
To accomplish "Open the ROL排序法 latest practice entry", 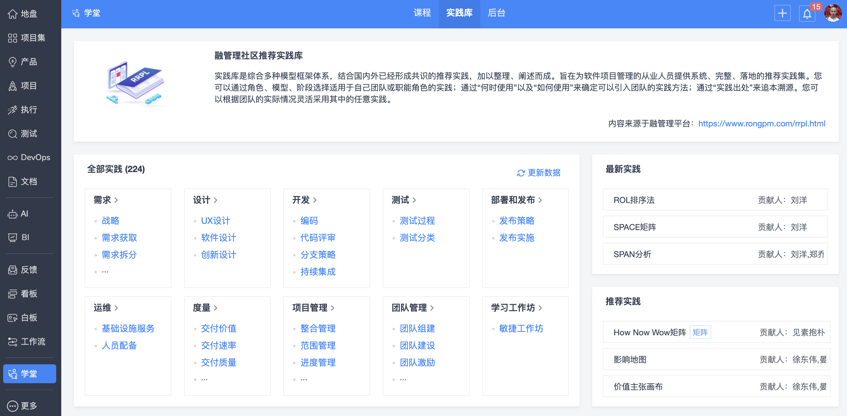I will 634,200.
